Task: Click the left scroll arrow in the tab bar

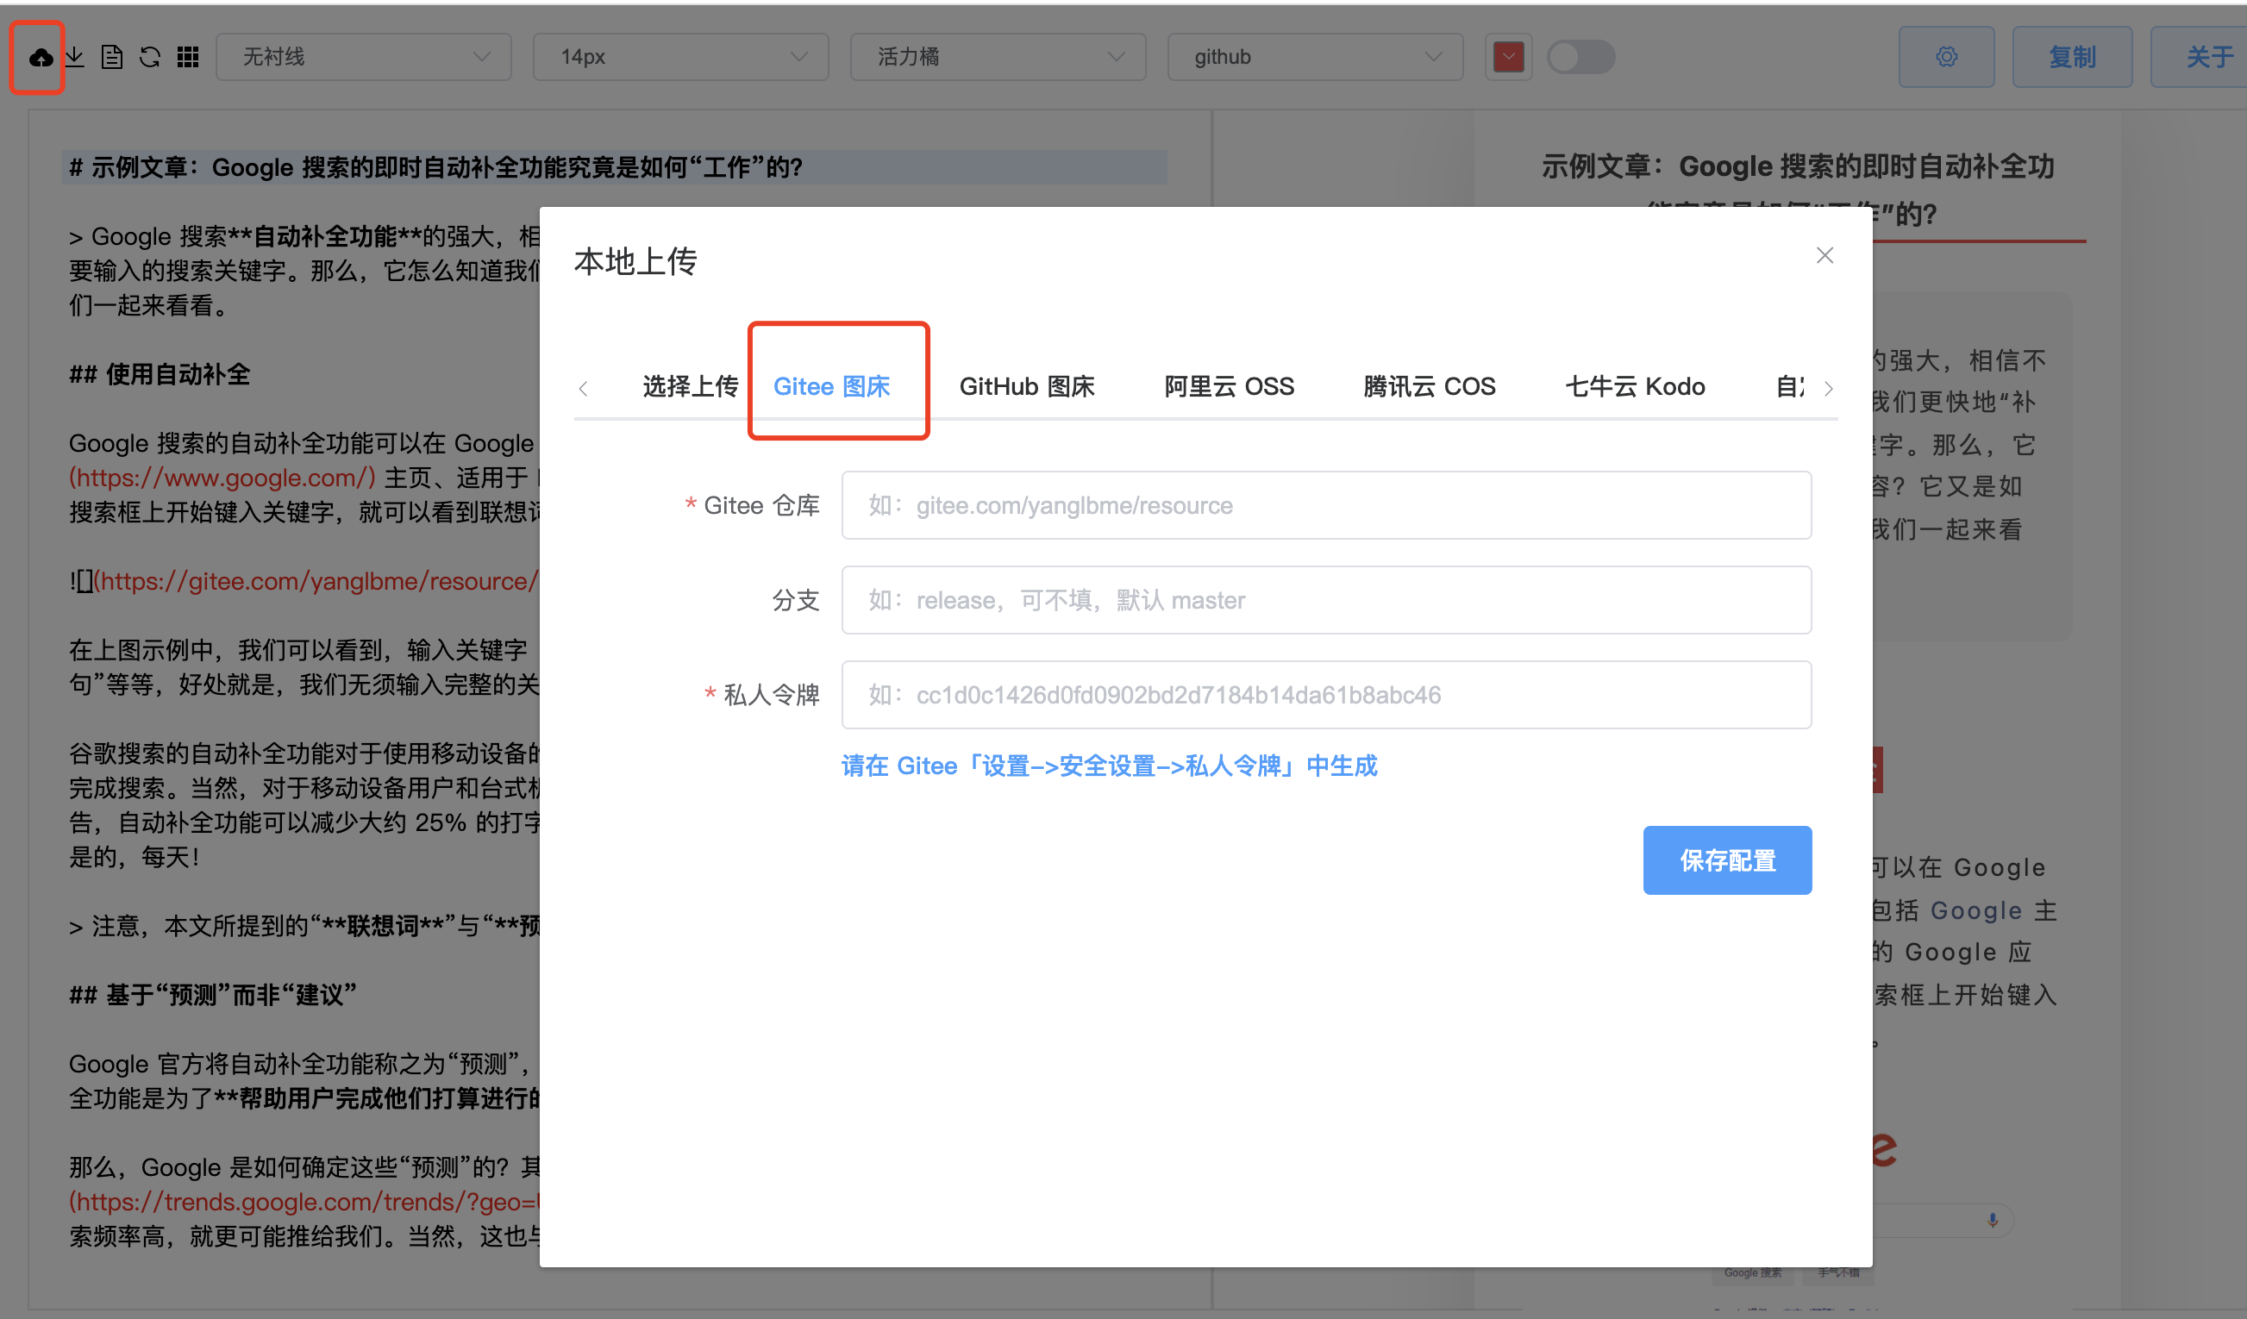Action: click(584, 388)
